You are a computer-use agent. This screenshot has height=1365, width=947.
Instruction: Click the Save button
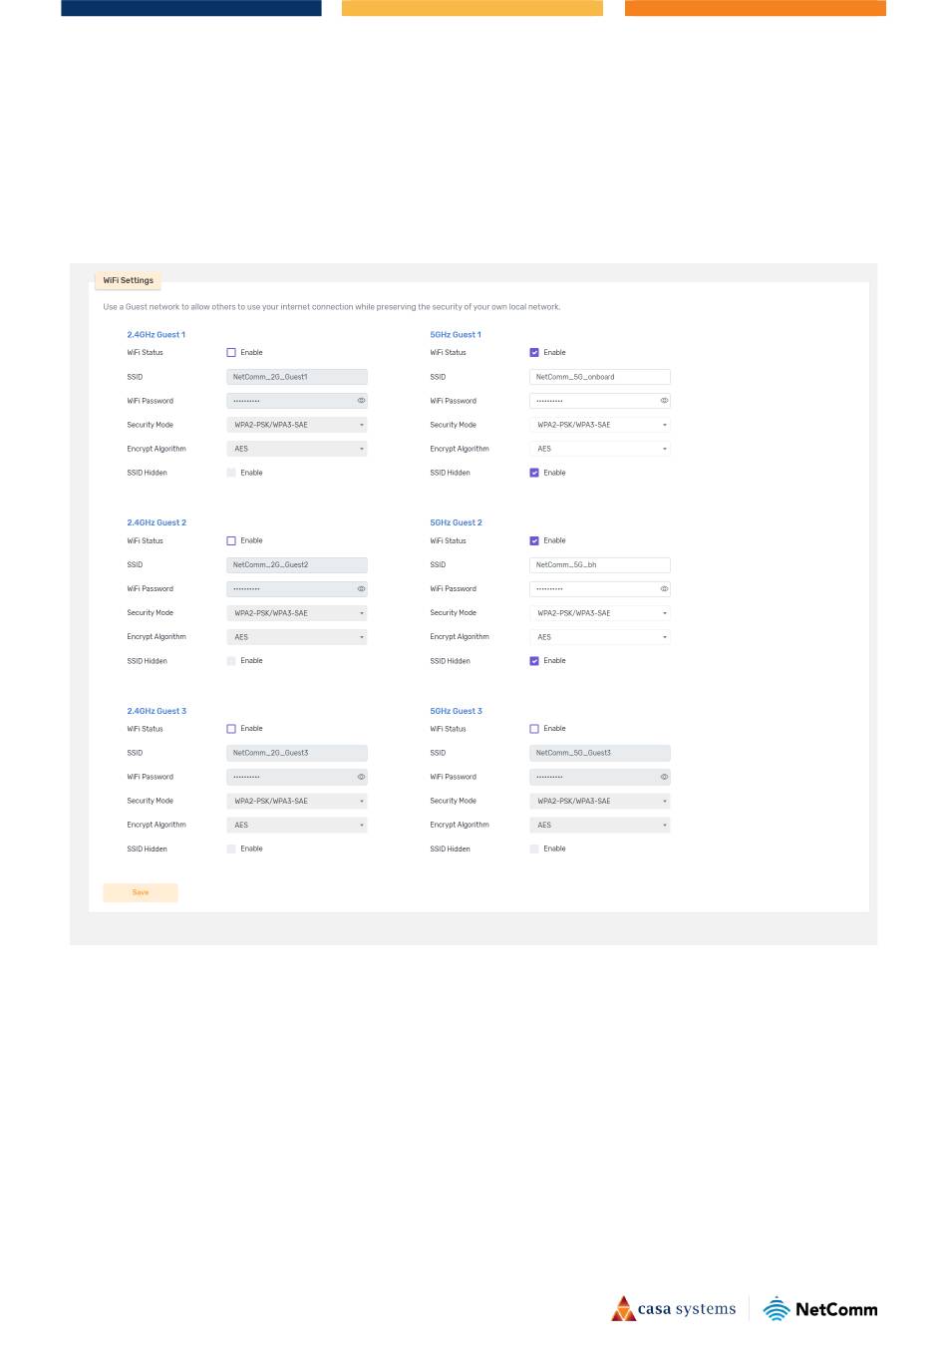pos(141,892)
